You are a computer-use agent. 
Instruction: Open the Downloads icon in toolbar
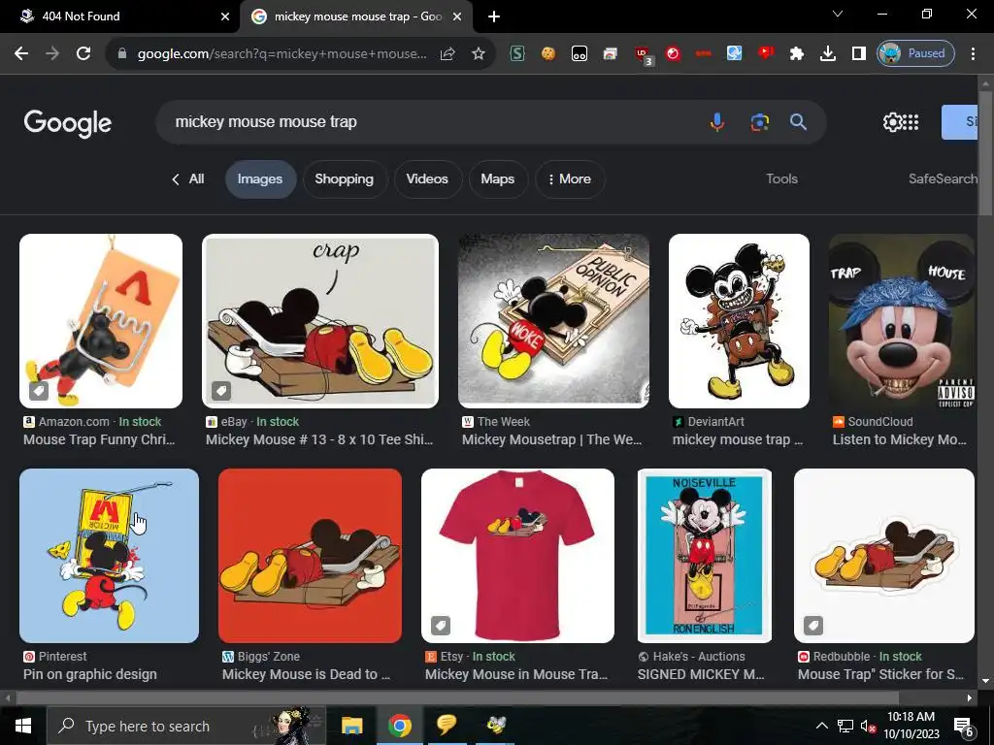(828, 54)
